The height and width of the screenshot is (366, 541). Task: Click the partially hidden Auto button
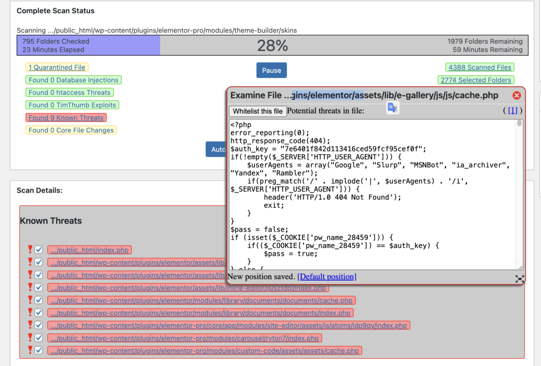[216, 149]
